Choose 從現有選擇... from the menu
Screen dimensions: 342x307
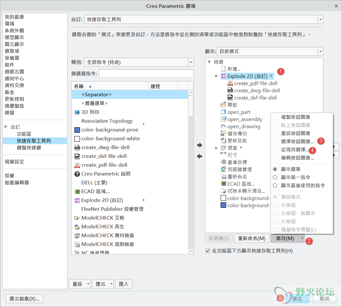295,149
